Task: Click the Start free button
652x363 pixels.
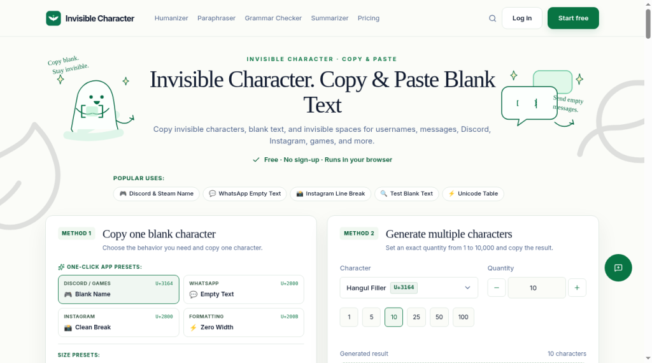Action: point(573,18)
